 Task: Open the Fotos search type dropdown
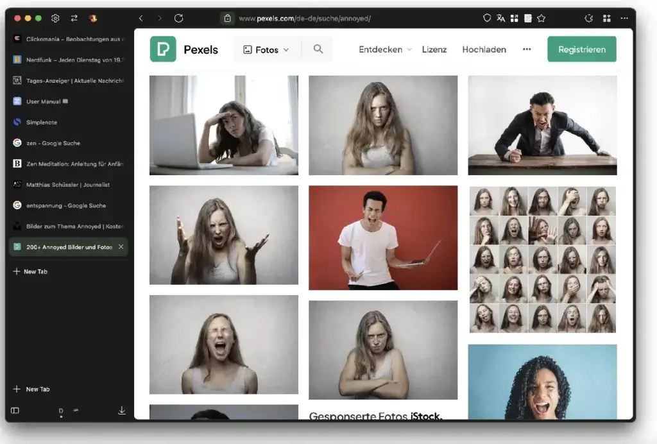266,49
